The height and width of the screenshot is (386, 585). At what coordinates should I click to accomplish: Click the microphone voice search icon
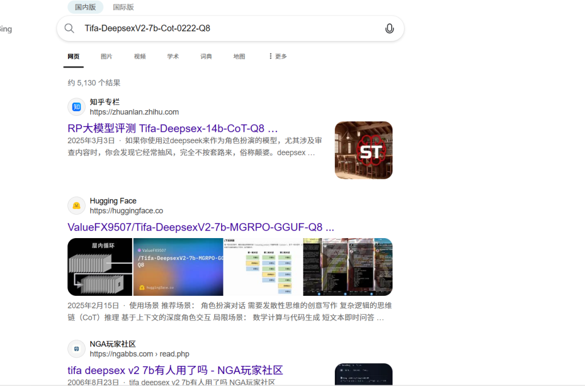tap(389, 29)
